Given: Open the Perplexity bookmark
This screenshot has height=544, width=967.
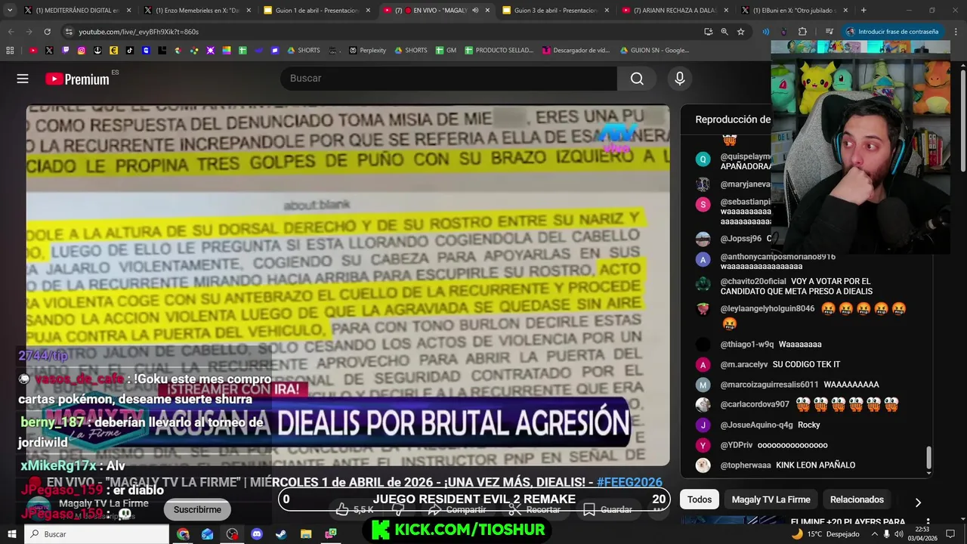Looking at the screenshot, I should [367, 51].
